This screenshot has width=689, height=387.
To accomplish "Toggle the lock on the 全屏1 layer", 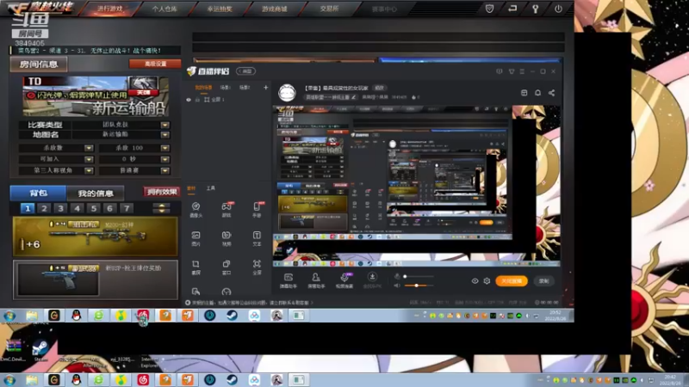I will point(198,100).
